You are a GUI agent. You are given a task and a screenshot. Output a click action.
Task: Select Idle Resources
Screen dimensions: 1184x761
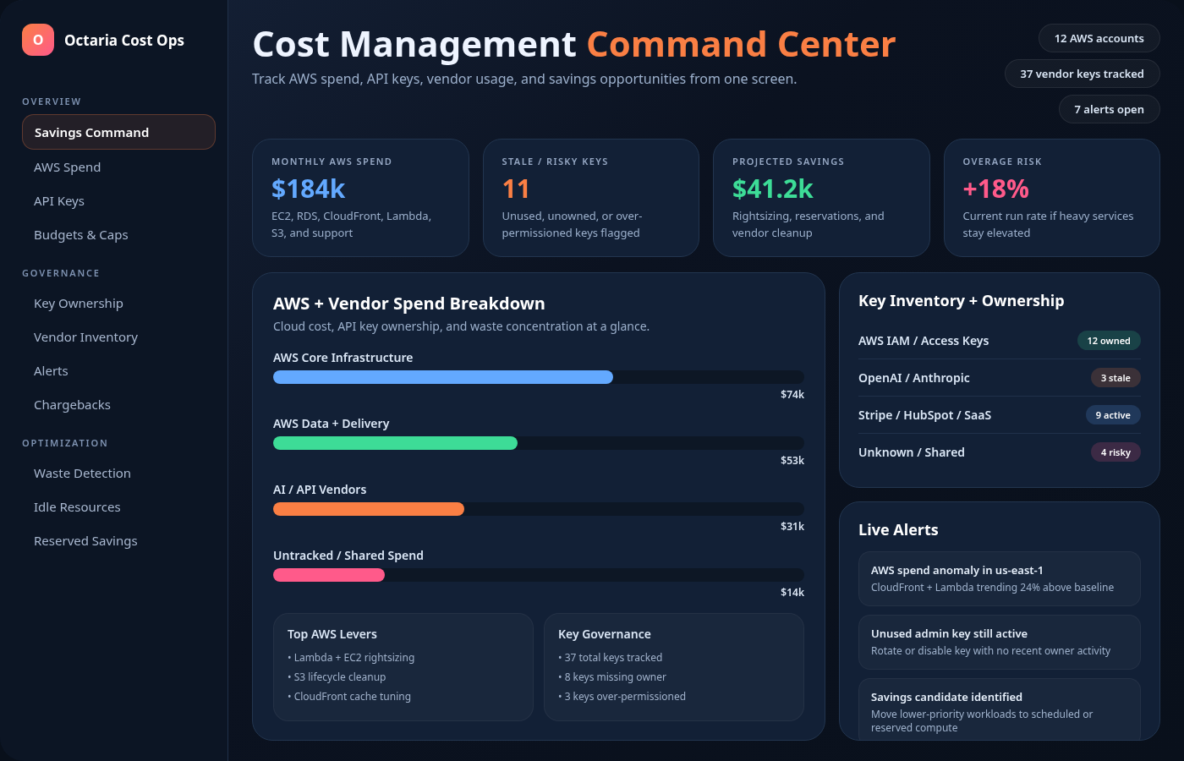click(77, 506)
